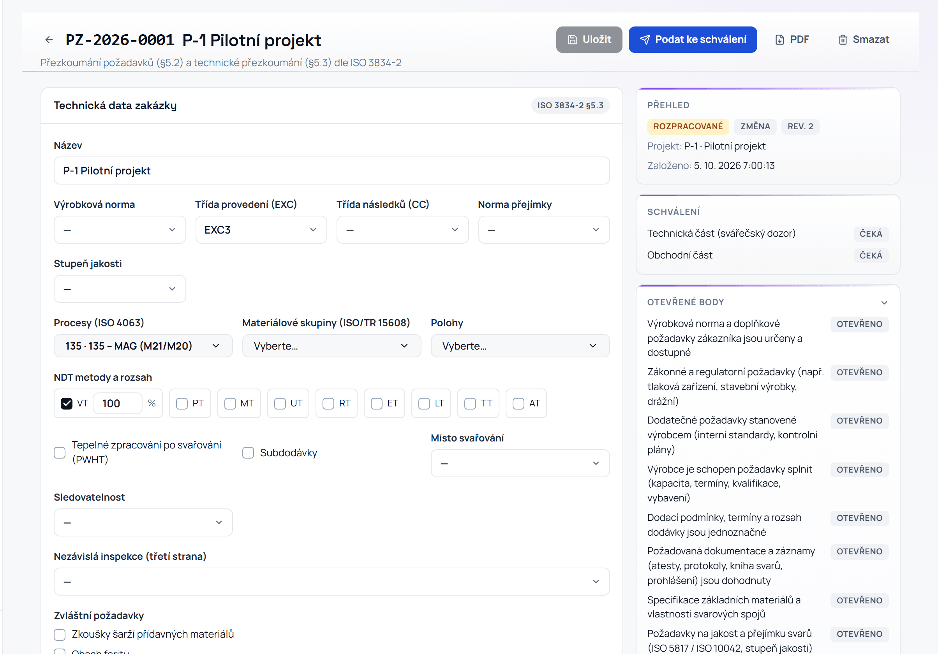This screenshot has height=654, width=938.
Task: Click OTEVŘENO badge for Specifikace základních materiálů
Action: click(x=859, y=600)
